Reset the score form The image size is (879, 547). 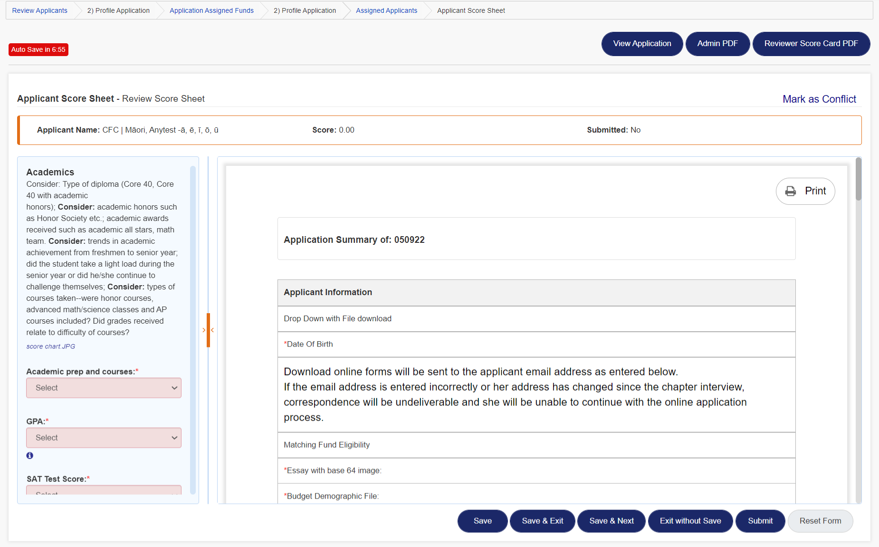(x=820, y=521)
